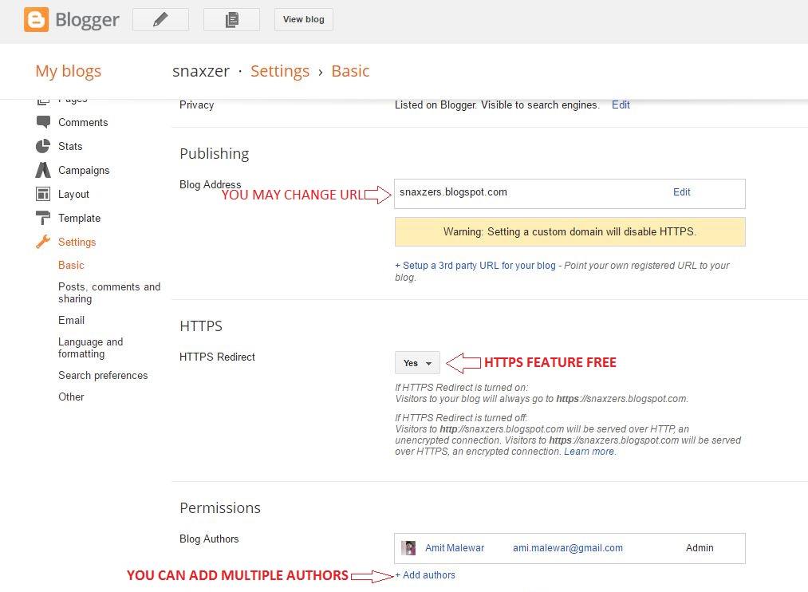
Task: Click Setup a 3rd party URL link
Action: (475, 266)
